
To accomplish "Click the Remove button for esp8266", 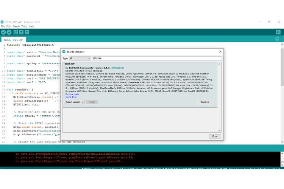I will [204, 102].
